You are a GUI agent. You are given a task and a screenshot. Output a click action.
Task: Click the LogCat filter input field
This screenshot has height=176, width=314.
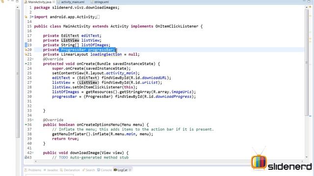[x=50, y=175]
